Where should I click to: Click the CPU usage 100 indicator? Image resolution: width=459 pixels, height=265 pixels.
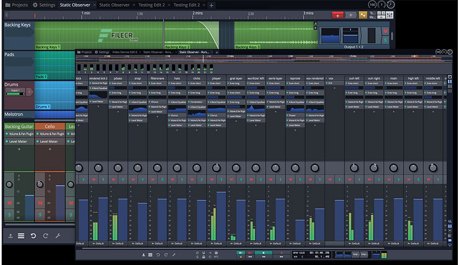click(x=372, y=4)
